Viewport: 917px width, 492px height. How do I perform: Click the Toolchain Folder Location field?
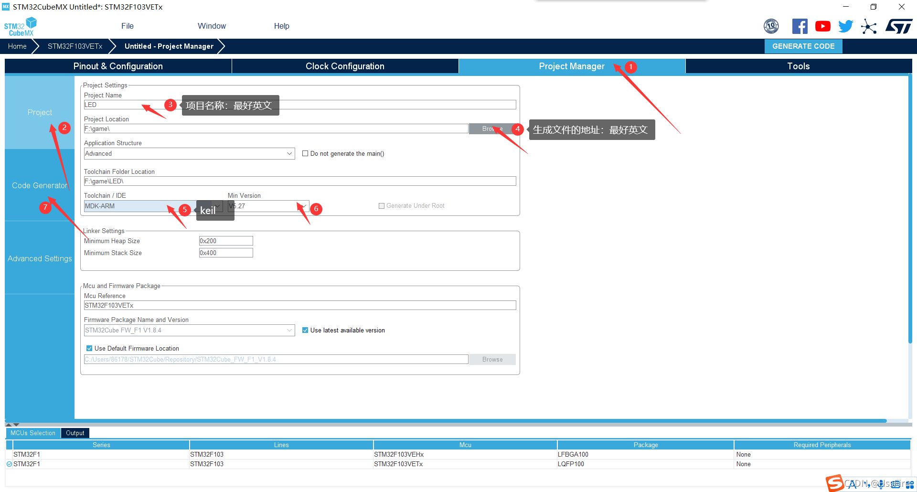(x=300, y=181)
